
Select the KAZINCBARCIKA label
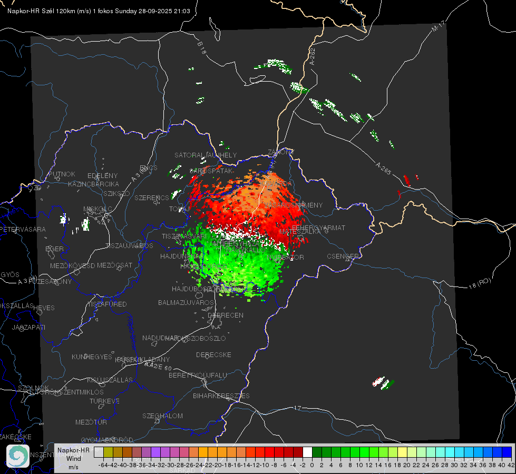93,184
